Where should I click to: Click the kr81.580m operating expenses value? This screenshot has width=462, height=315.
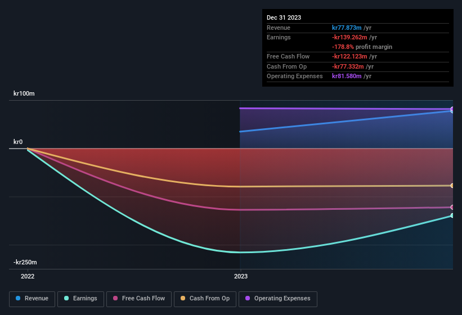click(347, 76)
